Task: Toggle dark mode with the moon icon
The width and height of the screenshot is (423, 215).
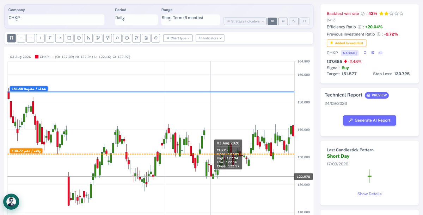Action: pos(294,21)
